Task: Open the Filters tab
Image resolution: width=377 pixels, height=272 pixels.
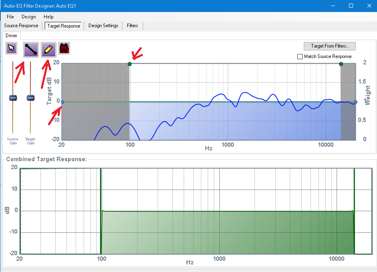Action: tap(132, 26)
